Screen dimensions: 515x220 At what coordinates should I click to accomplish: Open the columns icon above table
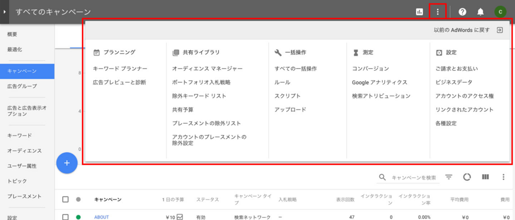click(x=485, y=177)
